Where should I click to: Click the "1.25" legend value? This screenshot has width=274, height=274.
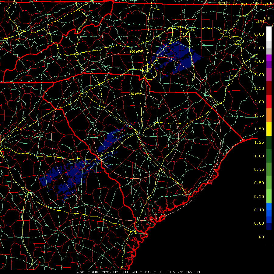(x=259, y=142)
